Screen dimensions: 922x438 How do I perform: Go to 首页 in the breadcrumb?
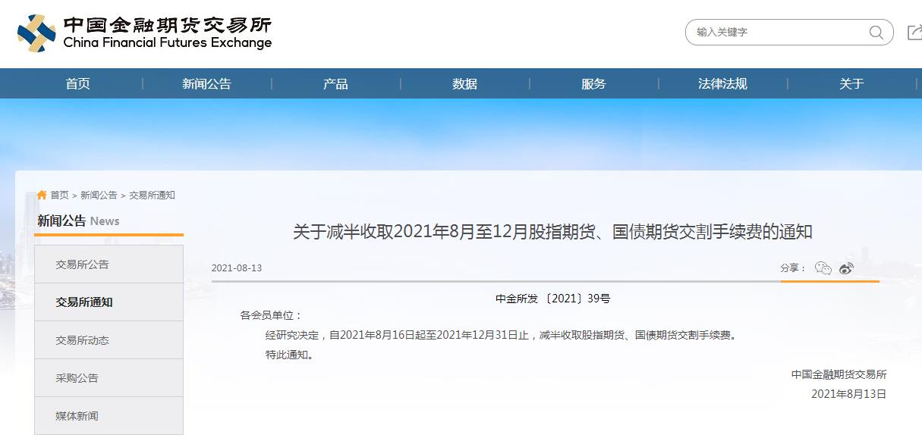click(x=59, y=196)
